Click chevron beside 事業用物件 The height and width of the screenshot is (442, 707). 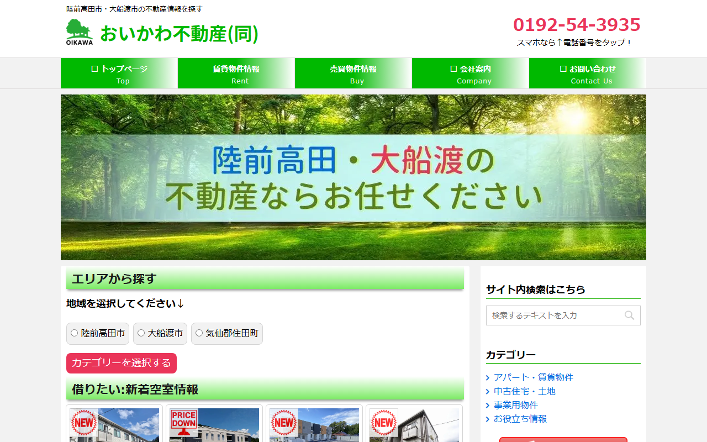[x=488, y=405]
